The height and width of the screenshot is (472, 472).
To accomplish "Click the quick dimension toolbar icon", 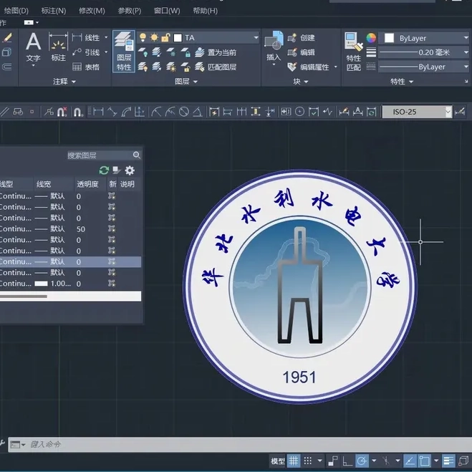I will tap(213, 112).
